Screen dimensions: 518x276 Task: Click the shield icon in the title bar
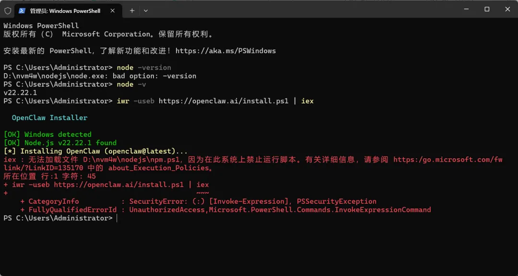pos(8,11)
